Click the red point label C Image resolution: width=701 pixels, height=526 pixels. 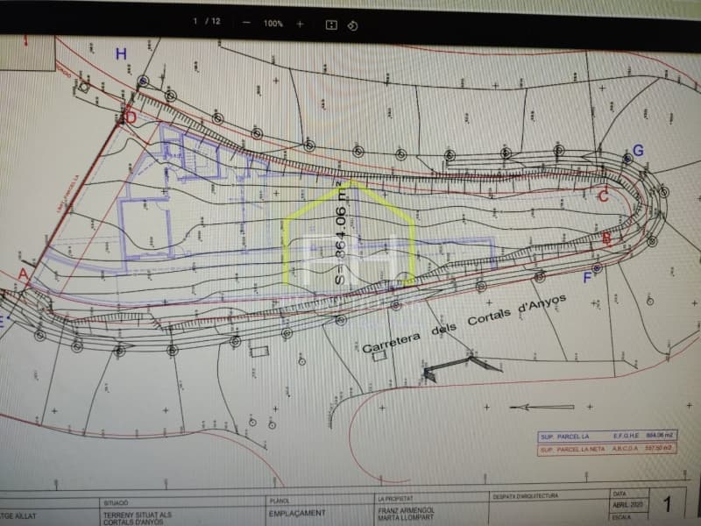click(603, 196)
